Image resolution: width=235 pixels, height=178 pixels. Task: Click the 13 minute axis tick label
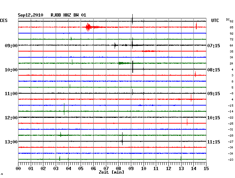click(x=181, y=168)
